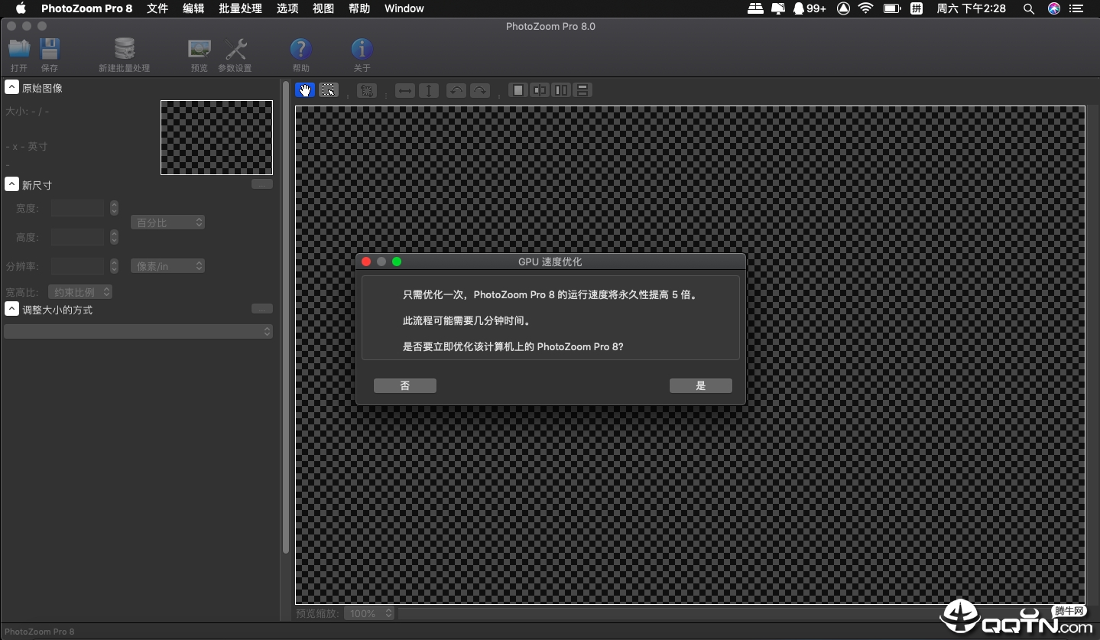Click the 分辨率 resolution stepper
The width and height of the screenshot is (1100, 640).
pos(114,266)
